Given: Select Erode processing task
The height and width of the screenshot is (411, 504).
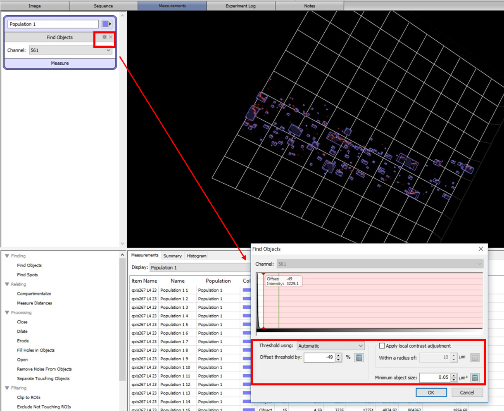Looking at the screenshot, I should 23,341.
